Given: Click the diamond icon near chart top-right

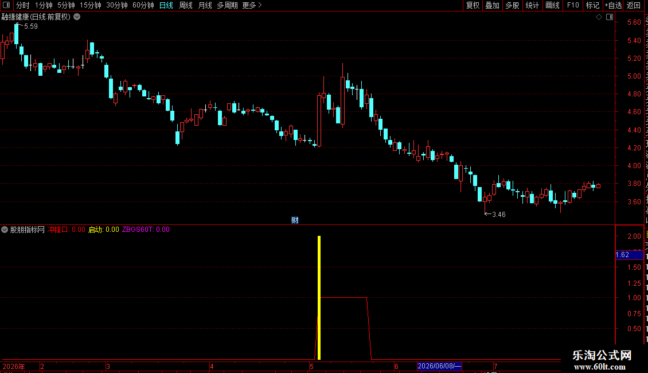Looking at the screenshot, I should [x=599, y=17].
